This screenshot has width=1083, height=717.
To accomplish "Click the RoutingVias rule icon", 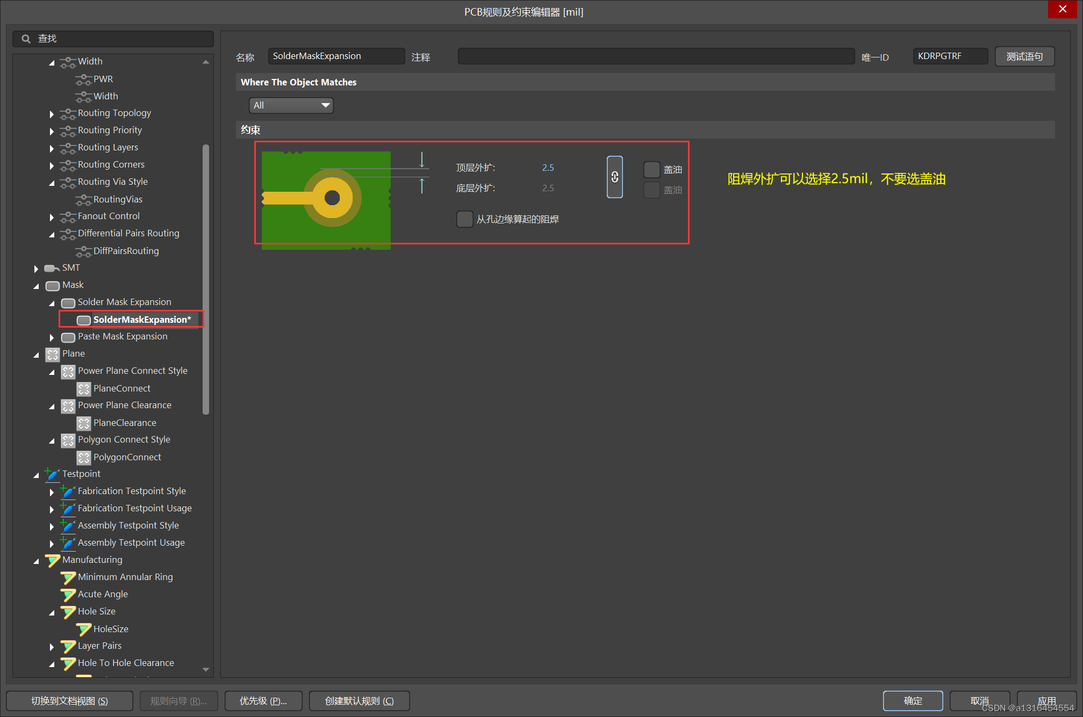I will pyautogui.click(x=83, y=200).
